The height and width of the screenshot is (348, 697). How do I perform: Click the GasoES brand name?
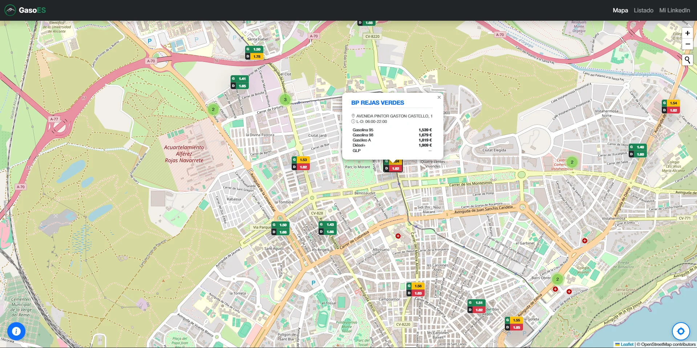(x=32, y=10)
